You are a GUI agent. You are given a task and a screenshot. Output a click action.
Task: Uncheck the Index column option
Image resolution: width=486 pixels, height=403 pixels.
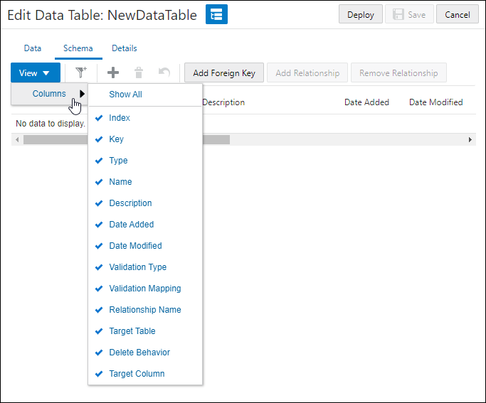pyautogui.click(x=119, y=118)
